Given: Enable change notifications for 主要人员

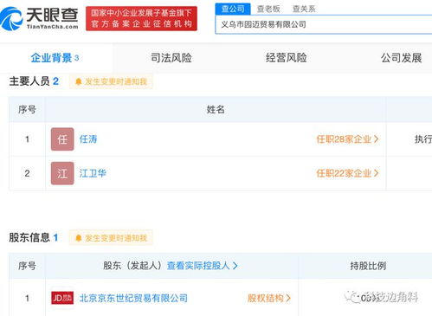Looking at the screenshot, I should pos(111,81).
